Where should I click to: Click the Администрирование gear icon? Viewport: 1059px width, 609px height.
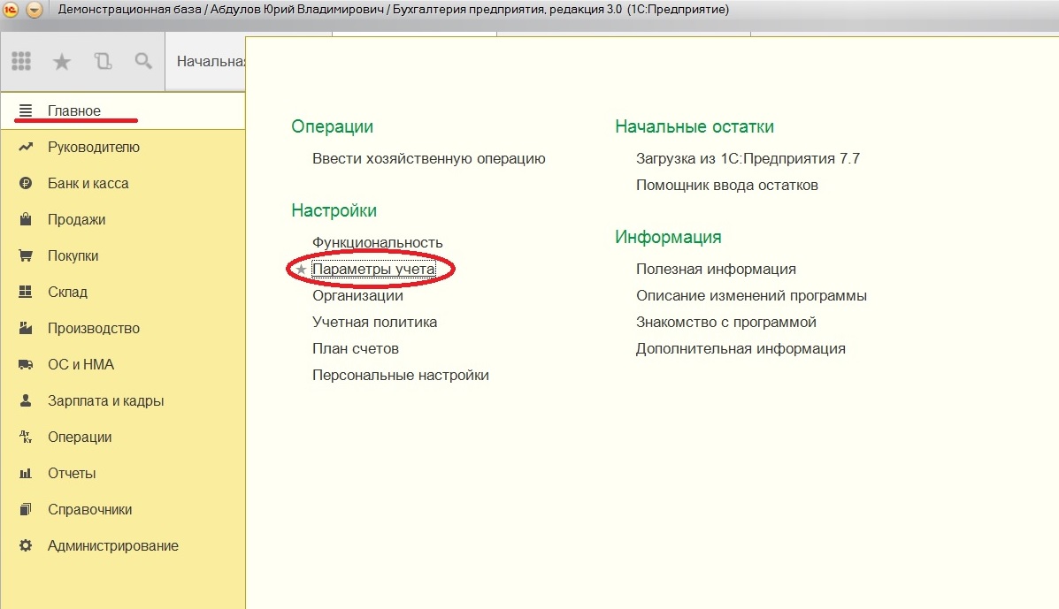[x=26, y=545]
